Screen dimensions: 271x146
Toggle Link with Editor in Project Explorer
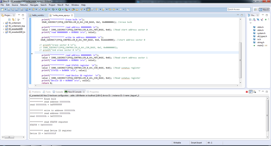point(13,20)
